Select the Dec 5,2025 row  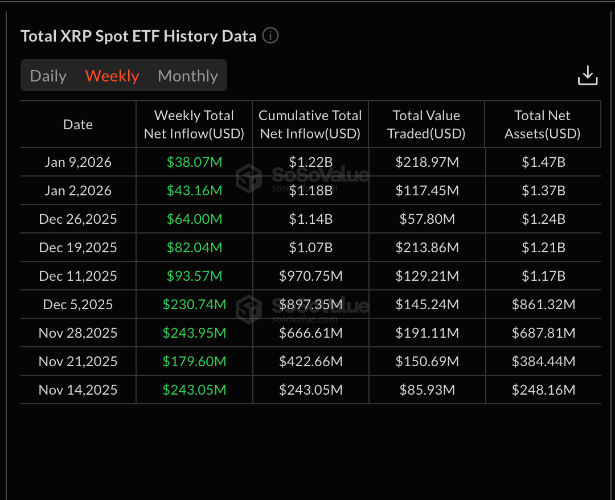(x=77, y=304)
